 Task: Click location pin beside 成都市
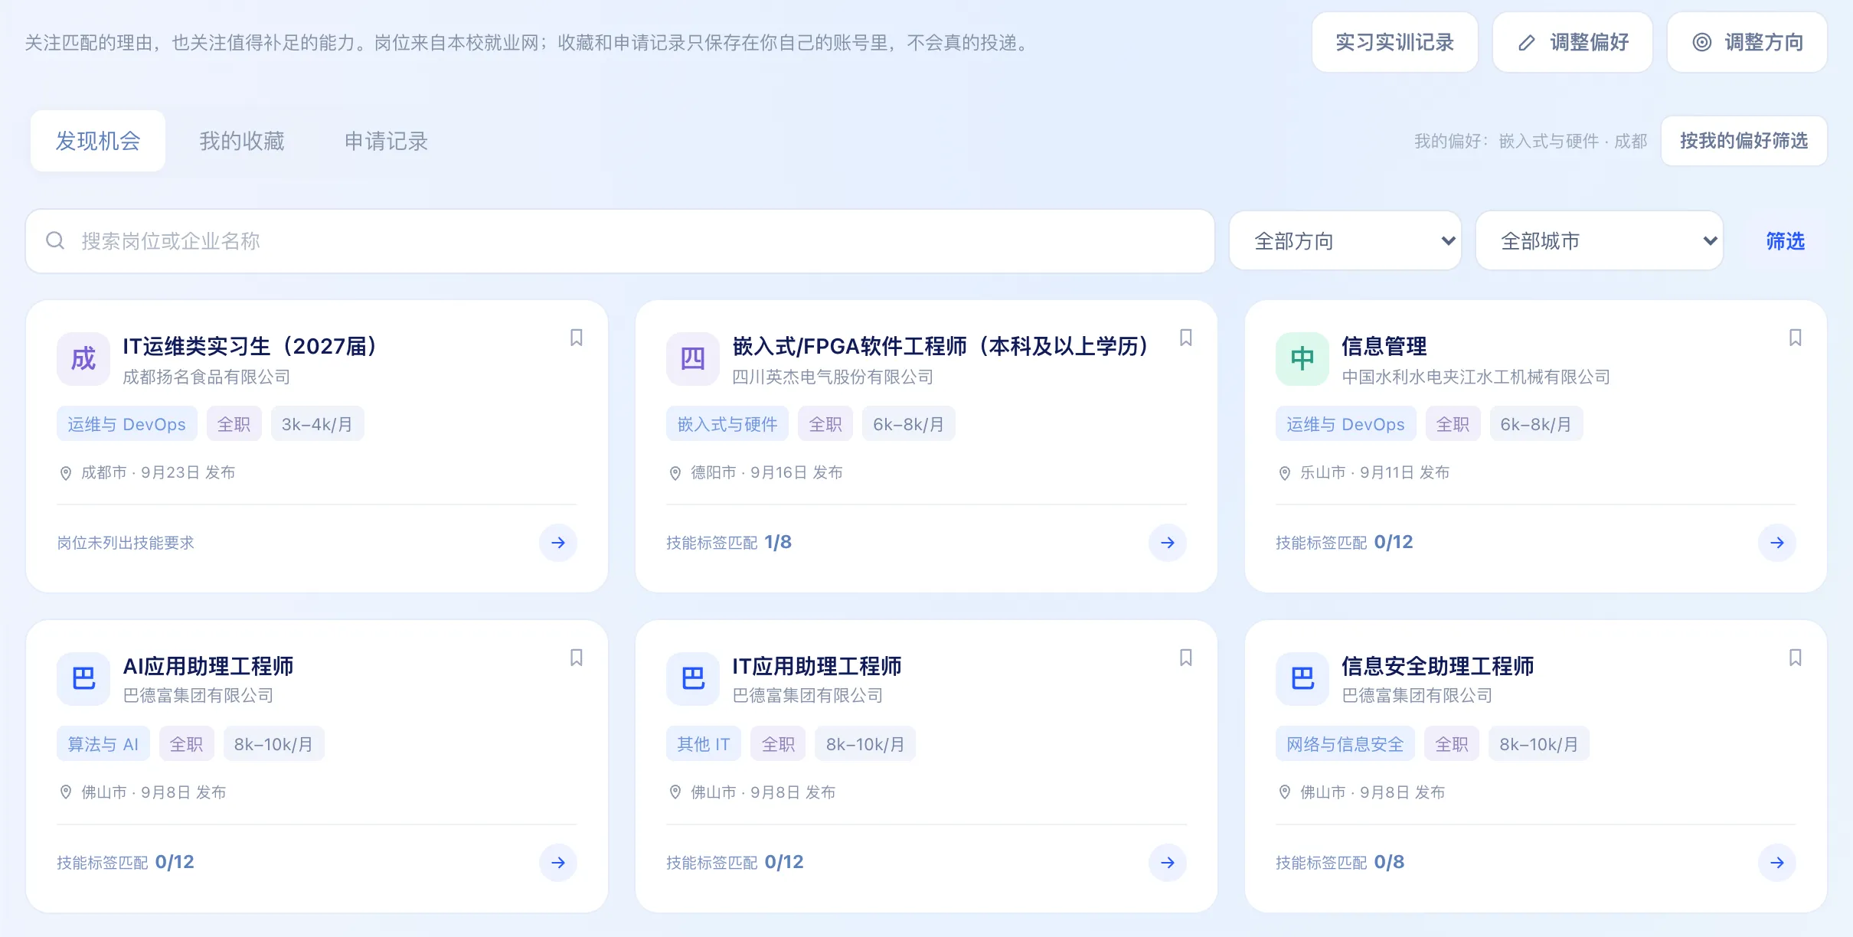(x=66, y=473)
